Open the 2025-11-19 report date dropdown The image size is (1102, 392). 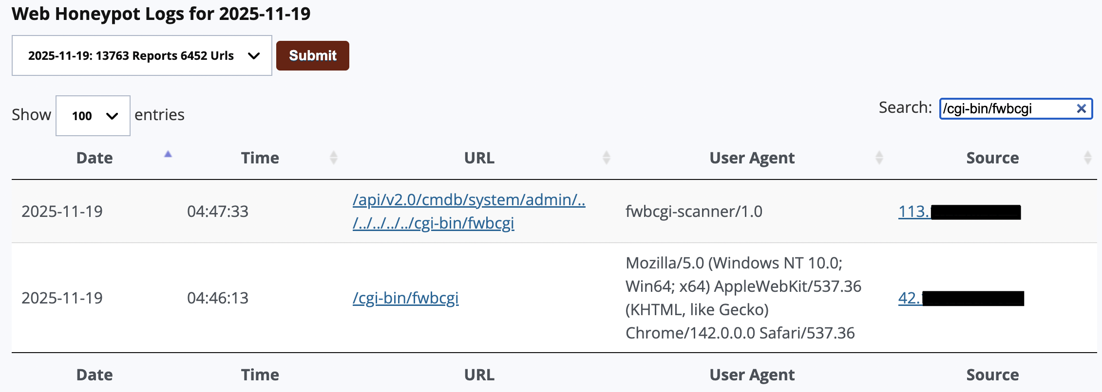point(142,55)
